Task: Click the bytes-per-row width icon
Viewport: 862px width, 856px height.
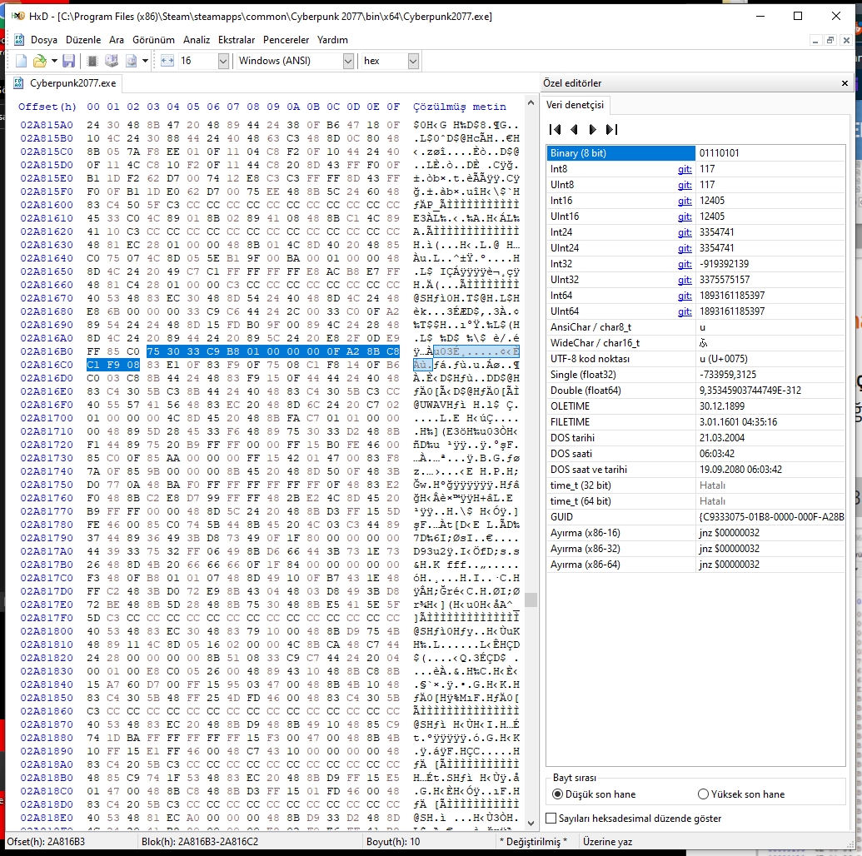Action: 167,61
